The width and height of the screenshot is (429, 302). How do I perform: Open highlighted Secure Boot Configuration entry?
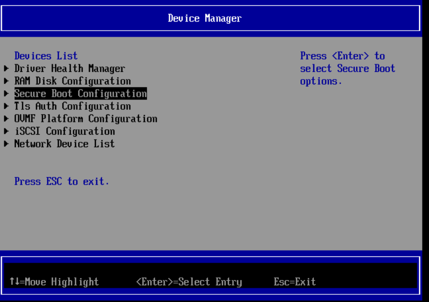(x=81, y=94)
